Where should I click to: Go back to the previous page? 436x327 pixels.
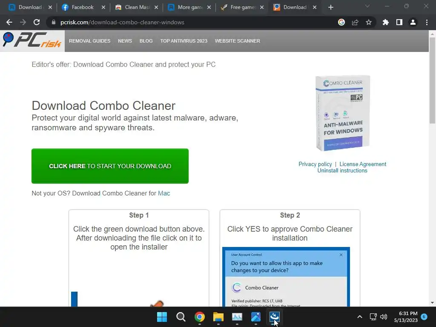(x=9, y=22)
